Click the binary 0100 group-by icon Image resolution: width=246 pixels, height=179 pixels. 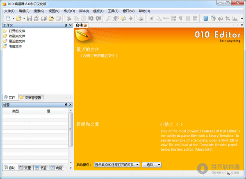pos(195,18)
